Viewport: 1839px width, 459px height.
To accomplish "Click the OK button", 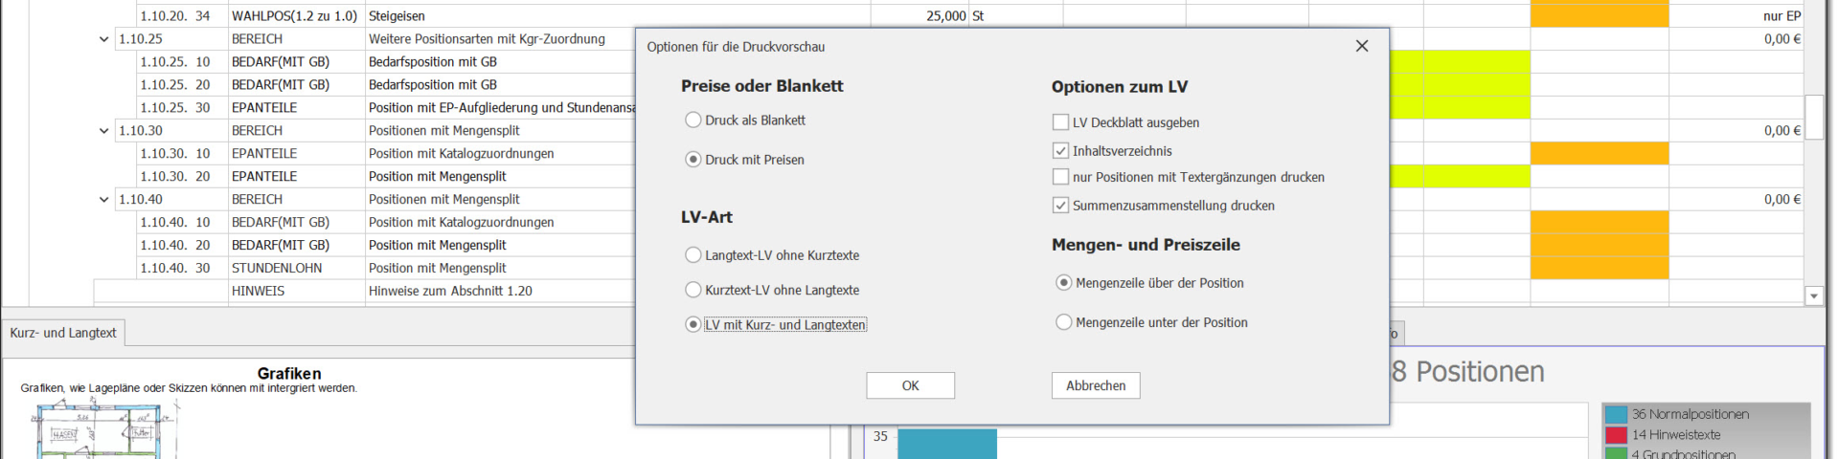I will pyautogui.click(x=910, y=385).
